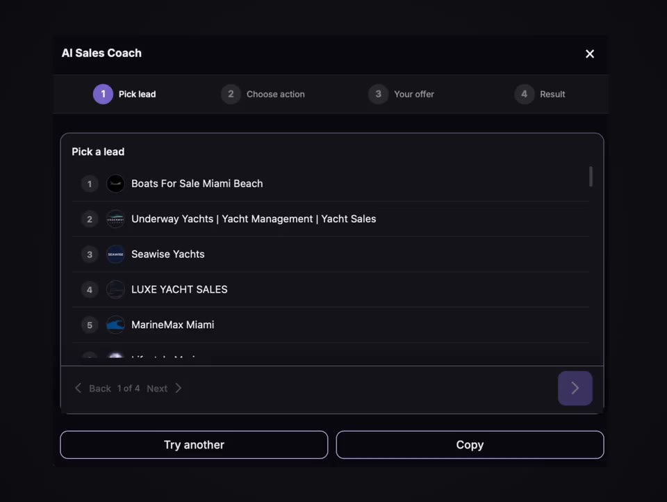This screenshot has height=502, width=667.
Task: Select the Pick lead step
Action: 124,94
